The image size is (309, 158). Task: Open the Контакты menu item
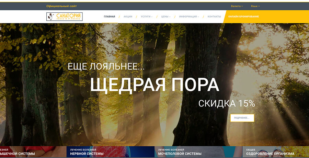[x=214, y=16]
